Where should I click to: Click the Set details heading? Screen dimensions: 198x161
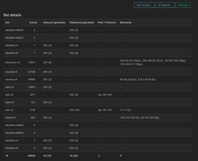pos(12,15)
